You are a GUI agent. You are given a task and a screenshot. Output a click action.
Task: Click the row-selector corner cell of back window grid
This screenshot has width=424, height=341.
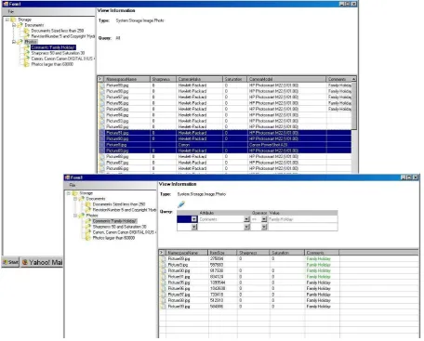100,79
